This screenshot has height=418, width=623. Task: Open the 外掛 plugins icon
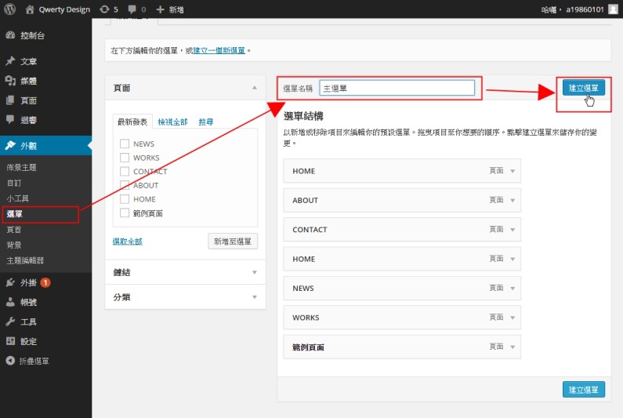(10, 282)
